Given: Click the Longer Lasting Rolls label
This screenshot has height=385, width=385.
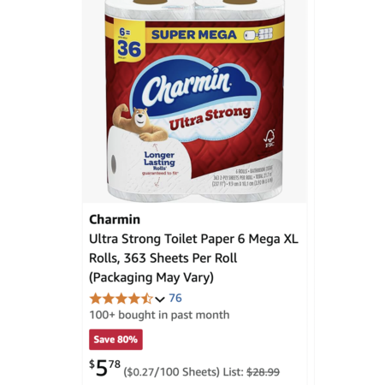Looking at the screenshot, I should (159, 161).
